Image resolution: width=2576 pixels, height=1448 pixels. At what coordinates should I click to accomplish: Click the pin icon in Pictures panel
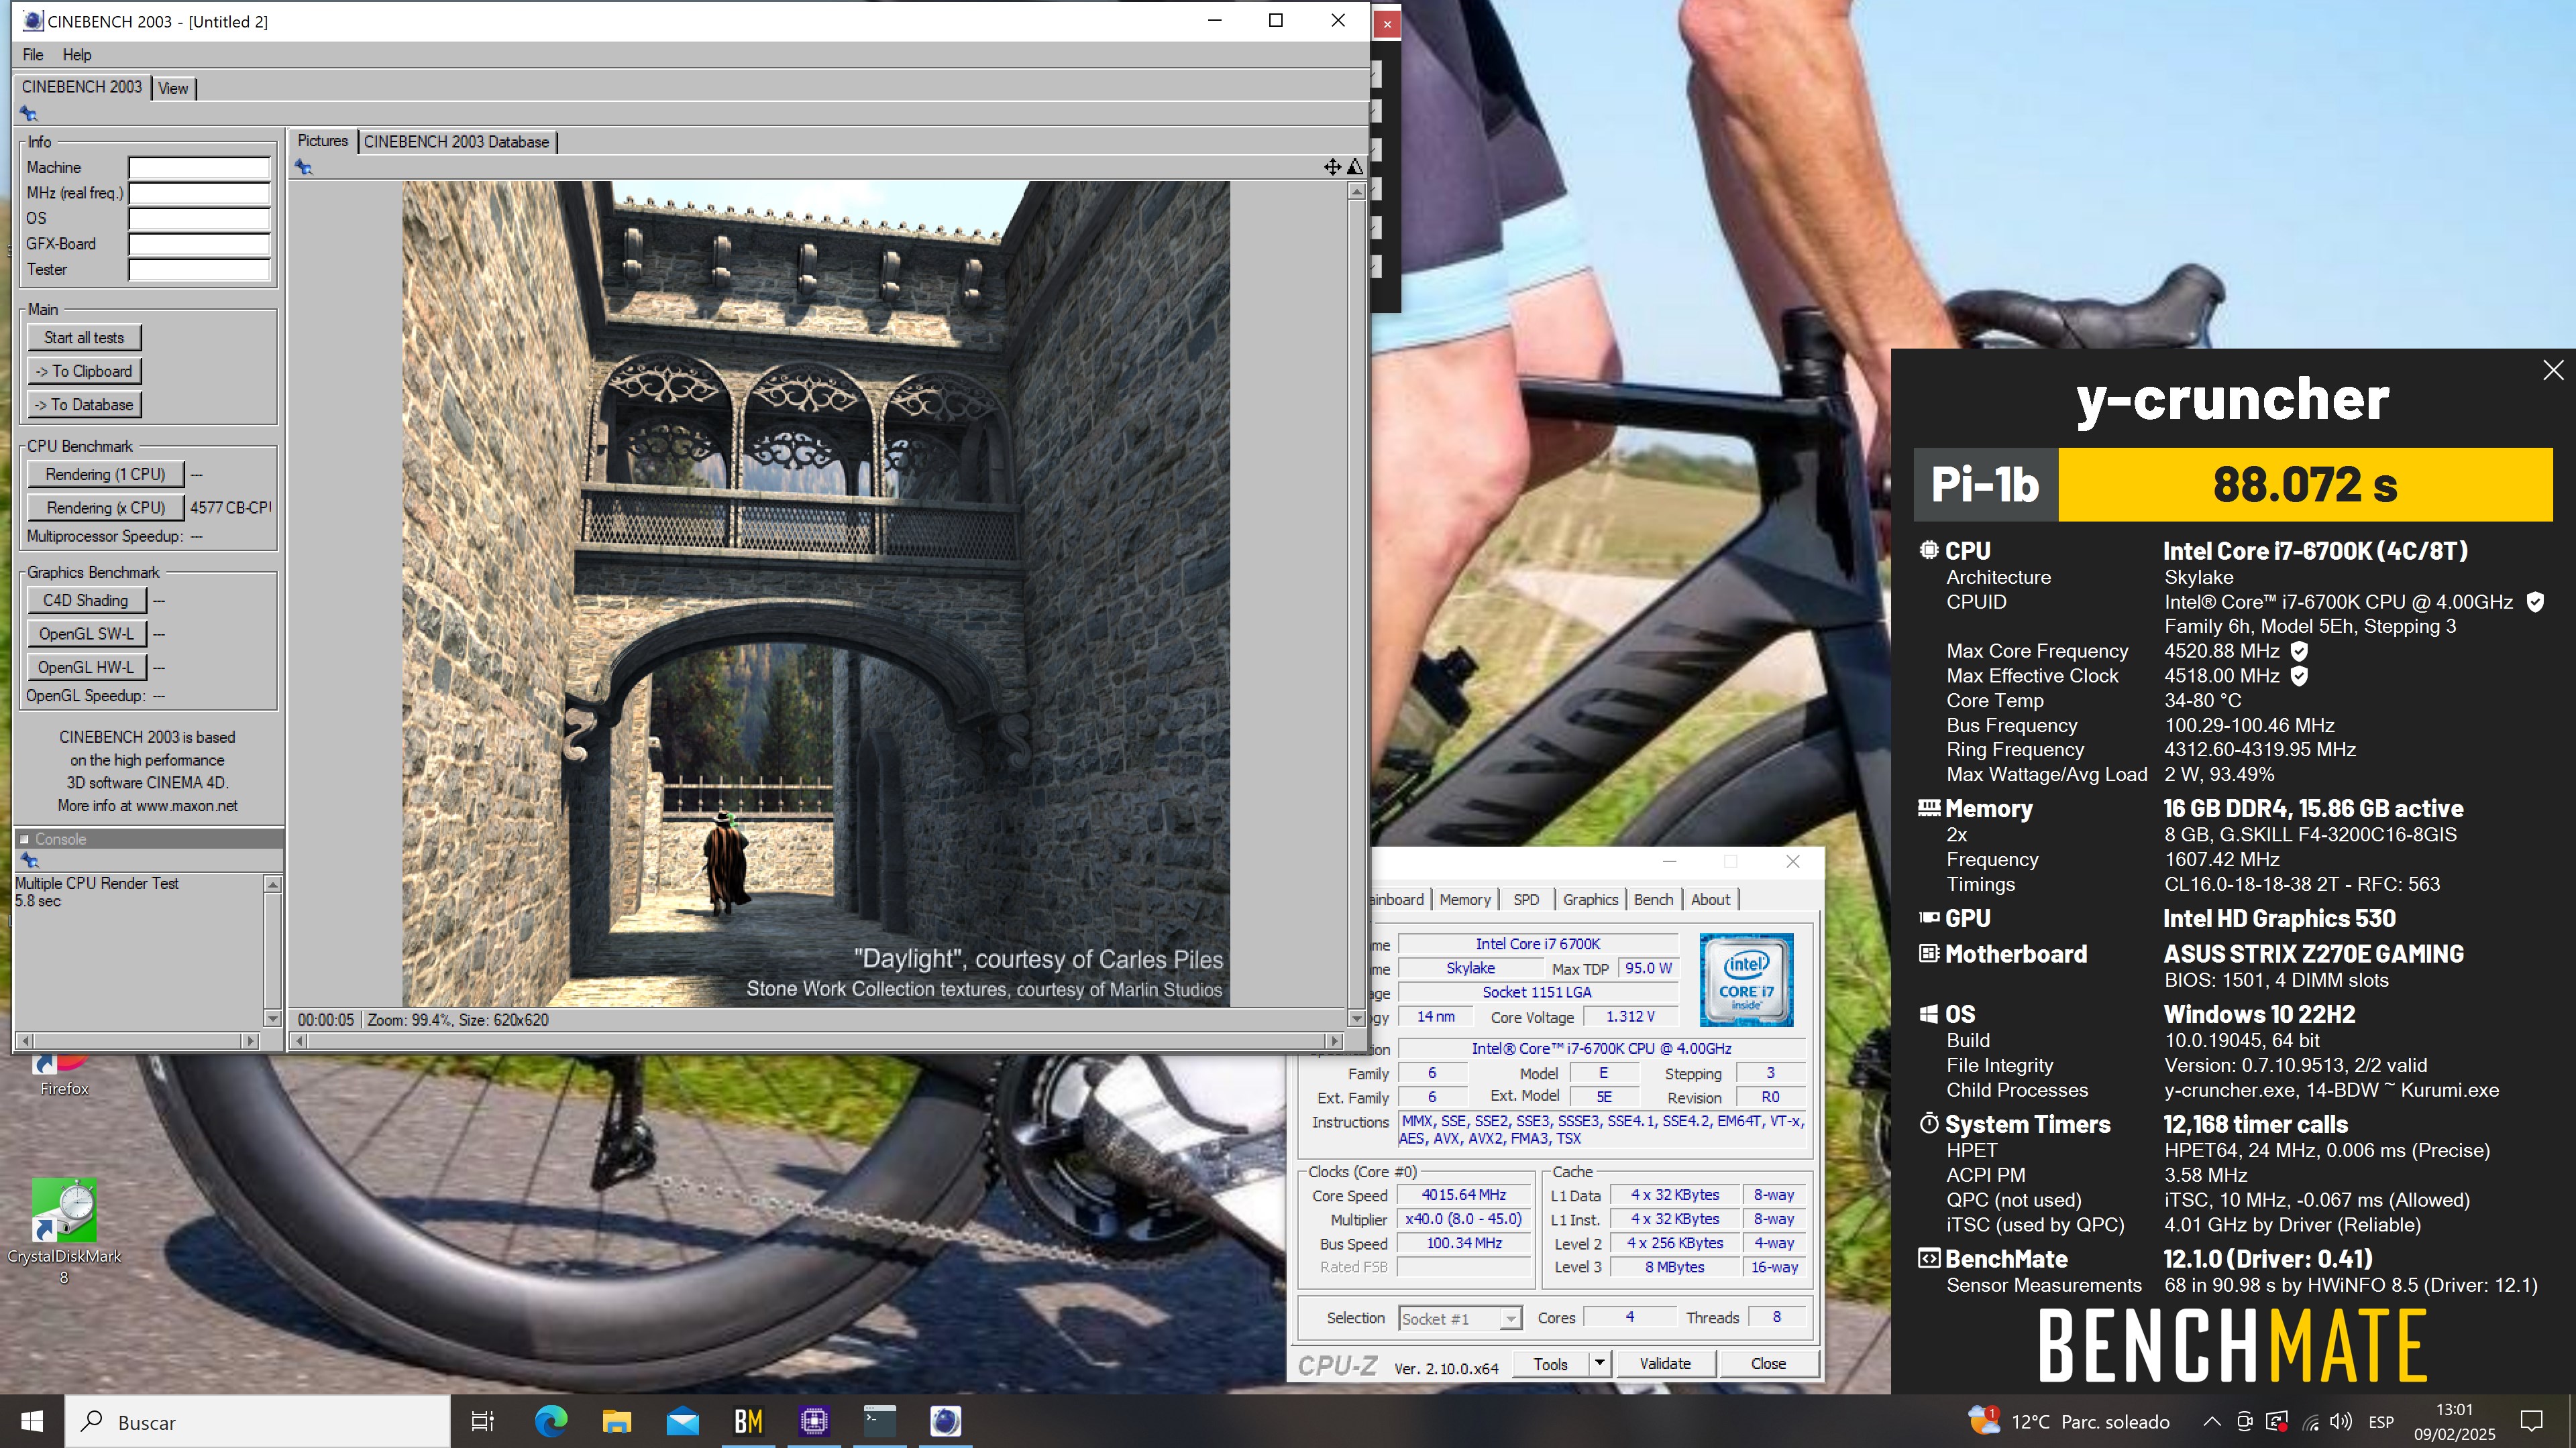click(x=304, y=168)
